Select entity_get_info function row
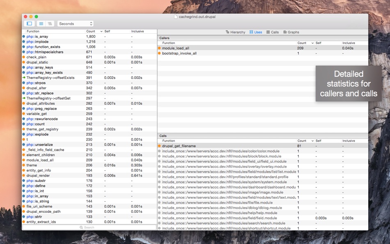The width and height of the screenshot is (390, 244). (x=89, y=170)
